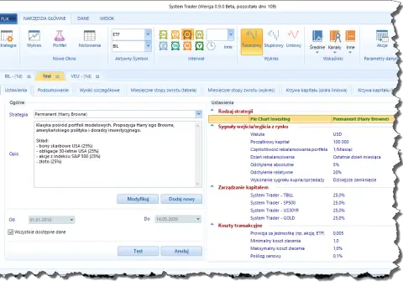
Task: Select the green 1h interval icon
Action: (175, 45)
